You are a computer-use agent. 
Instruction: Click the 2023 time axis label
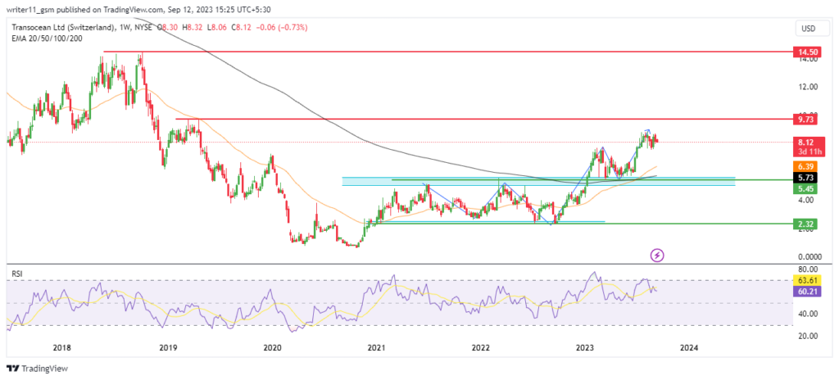585,348
